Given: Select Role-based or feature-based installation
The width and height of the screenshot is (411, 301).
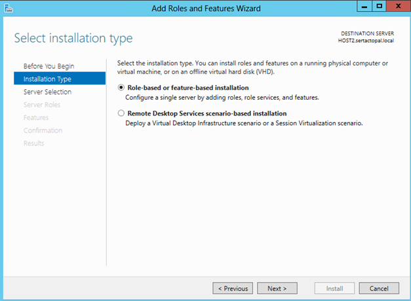Looking at the screenshot, I should pos(121,87).
